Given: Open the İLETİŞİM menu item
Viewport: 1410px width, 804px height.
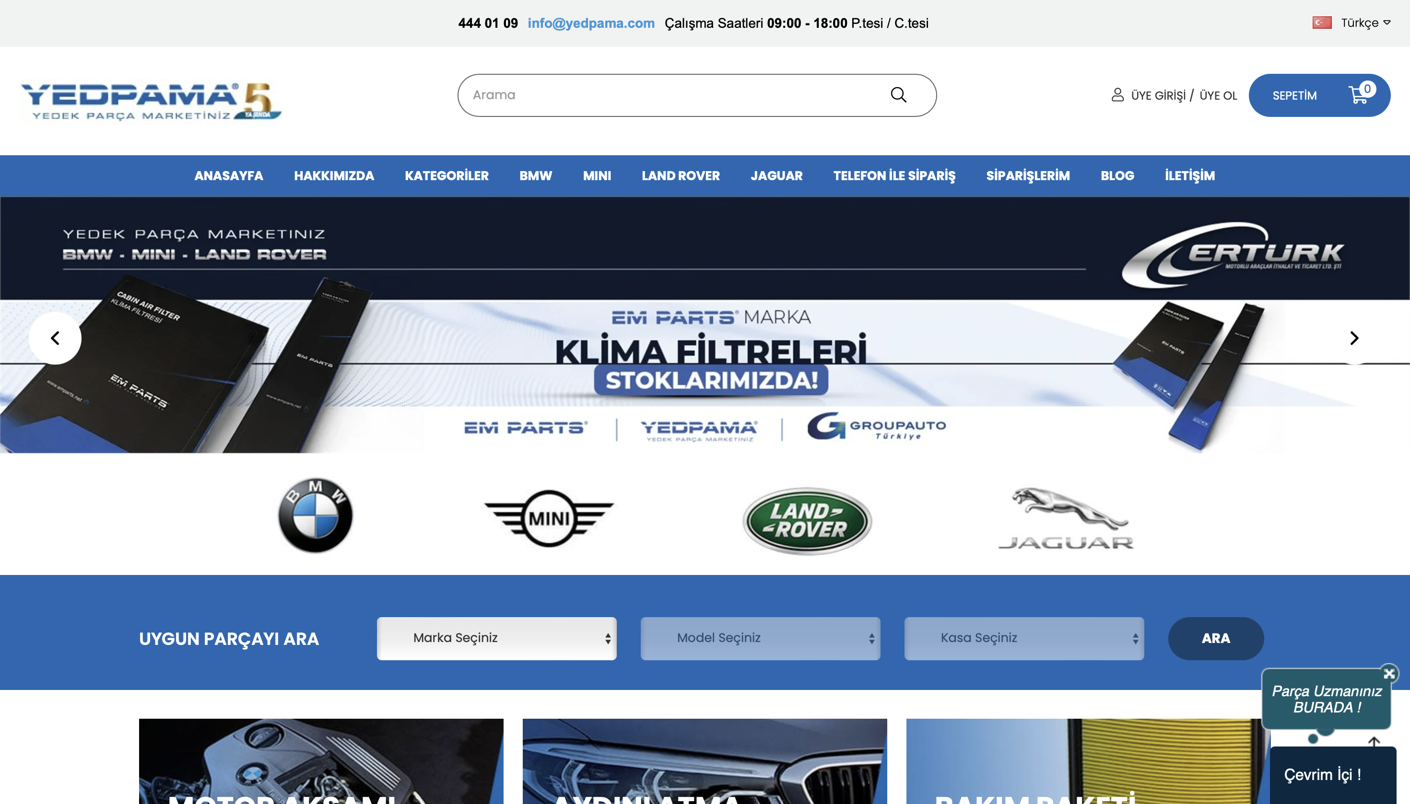Looking at the screenshot, I should (1190, 175).
